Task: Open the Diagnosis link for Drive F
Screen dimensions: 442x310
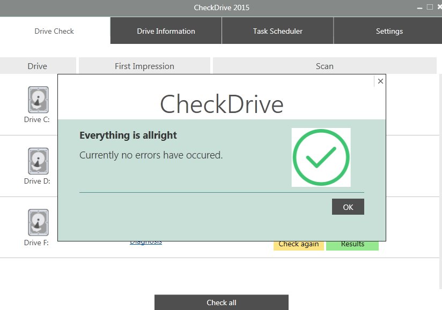Action: 145,243
